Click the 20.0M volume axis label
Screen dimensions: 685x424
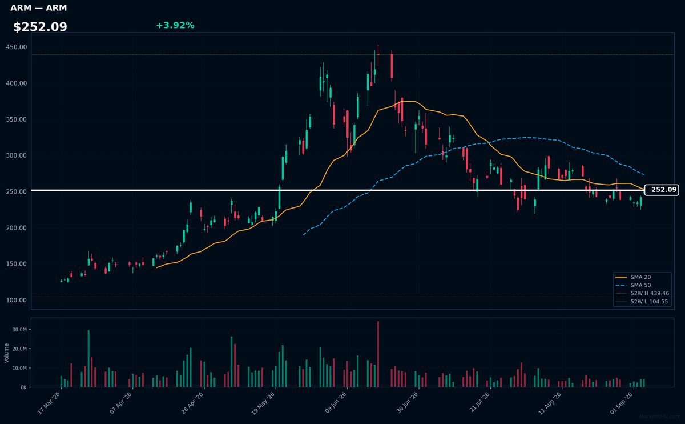[x=19, y=349]
